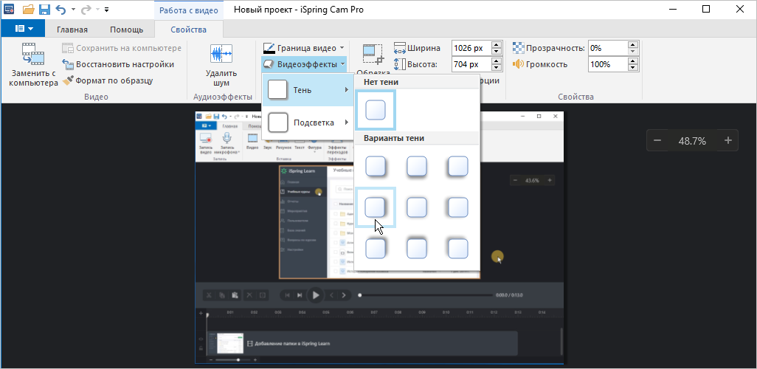Screen dimensions: 757x369
Task: Select middle shadow variant in top row
Action: (417, 165)
